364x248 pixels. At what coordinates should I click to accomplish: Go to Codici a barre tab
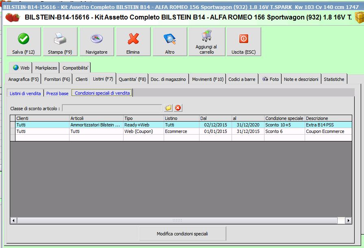coord(242,79)
